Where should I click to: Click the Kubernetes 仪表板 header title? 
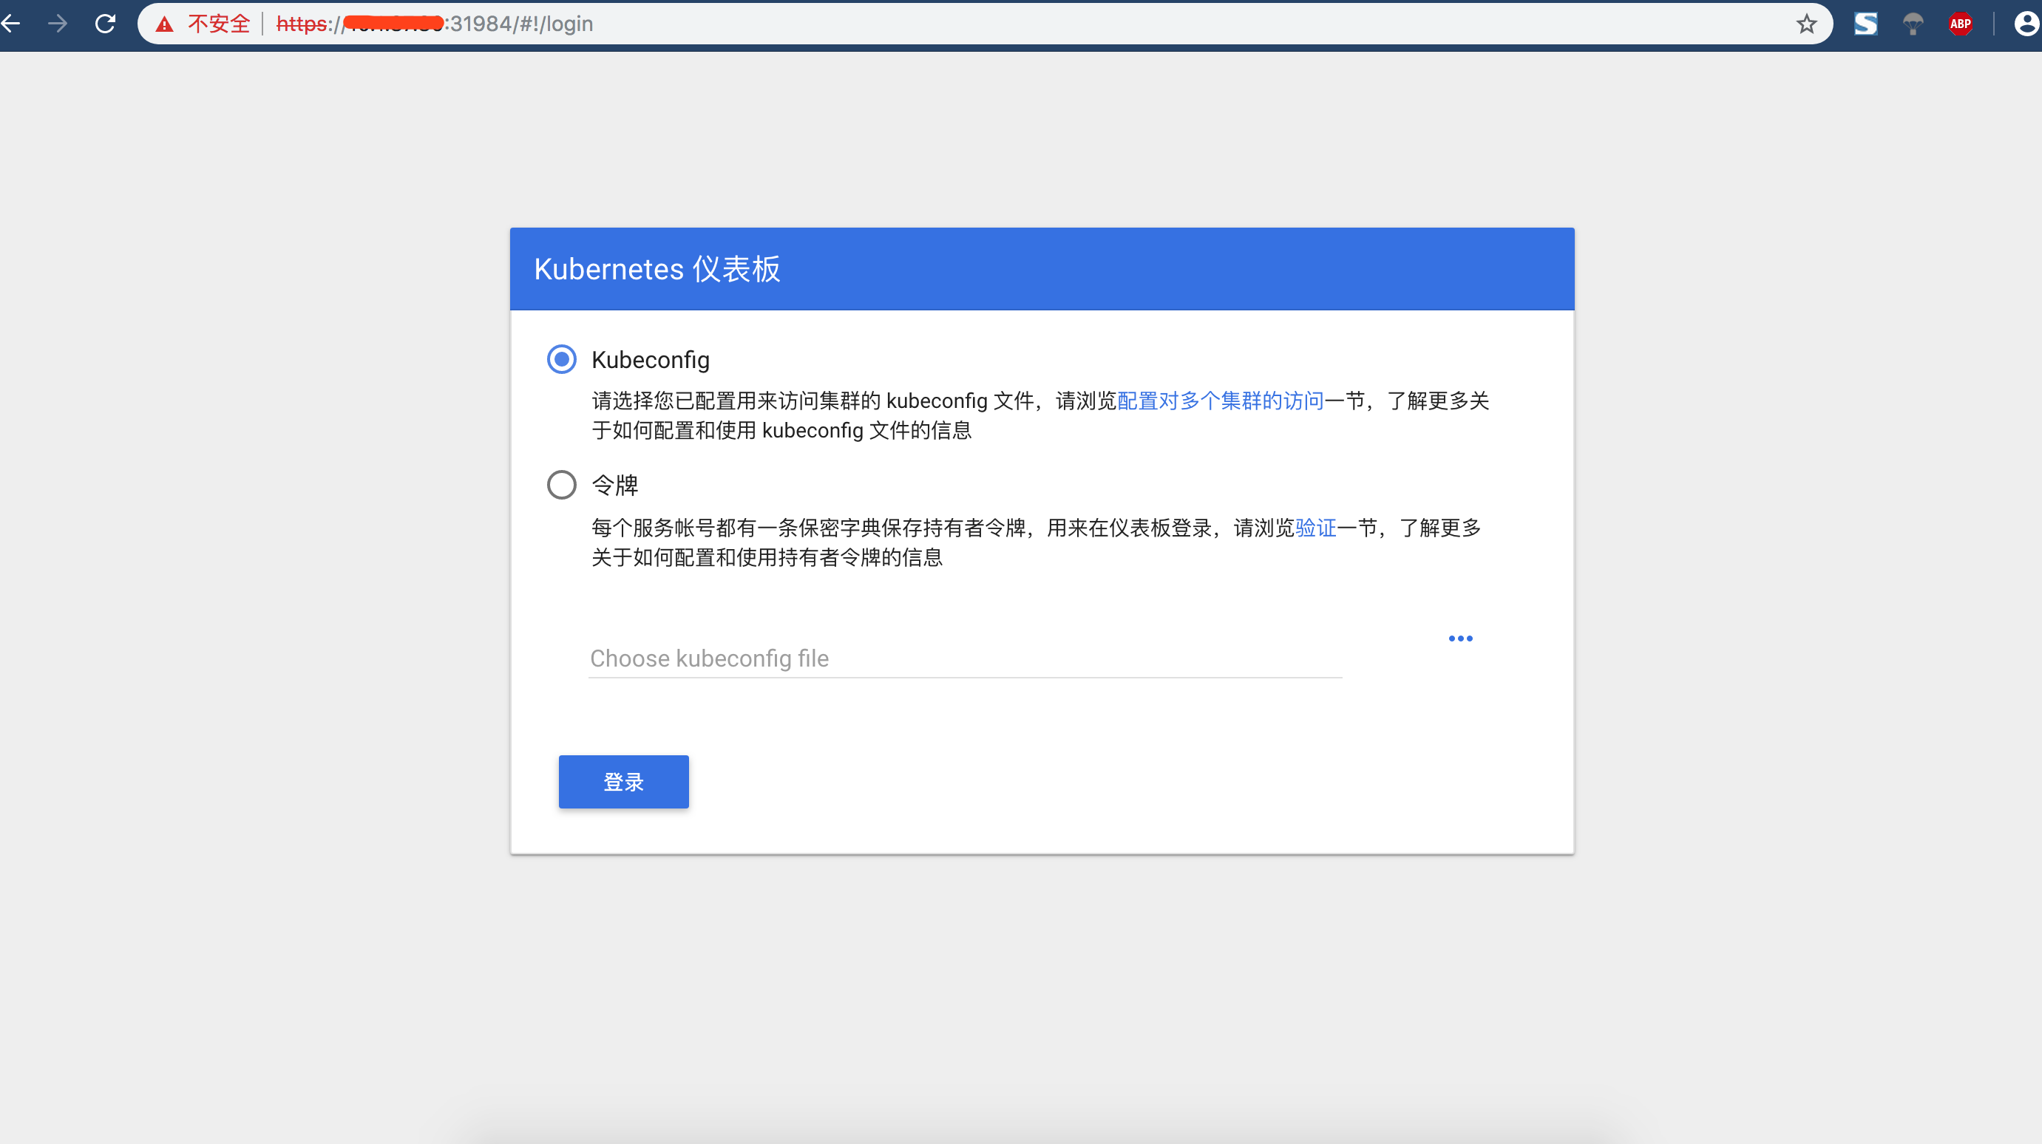(657, 269)
